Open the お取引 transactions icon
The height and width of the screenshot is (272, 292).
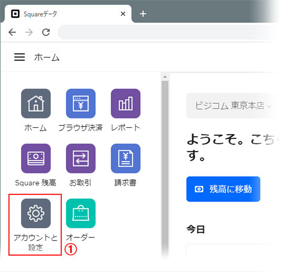(81, 158)
